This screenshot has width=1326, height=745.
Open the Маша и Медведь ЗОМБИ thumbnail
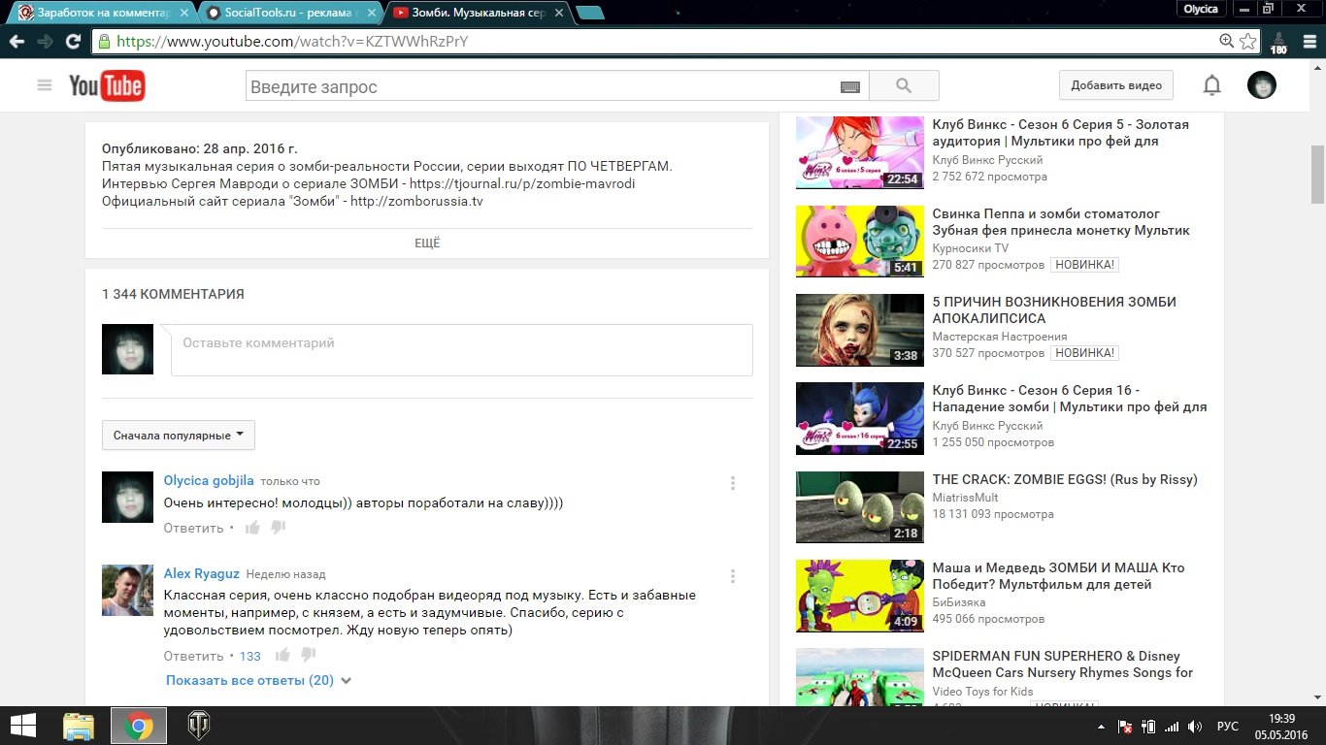pyautogui.click(x=860, y=596)
